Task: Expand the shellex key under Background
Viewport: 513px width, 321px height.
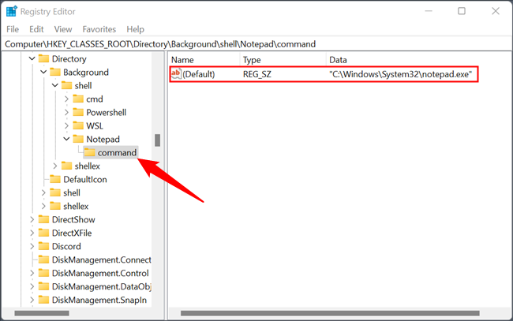Action: tap(55, 166)
